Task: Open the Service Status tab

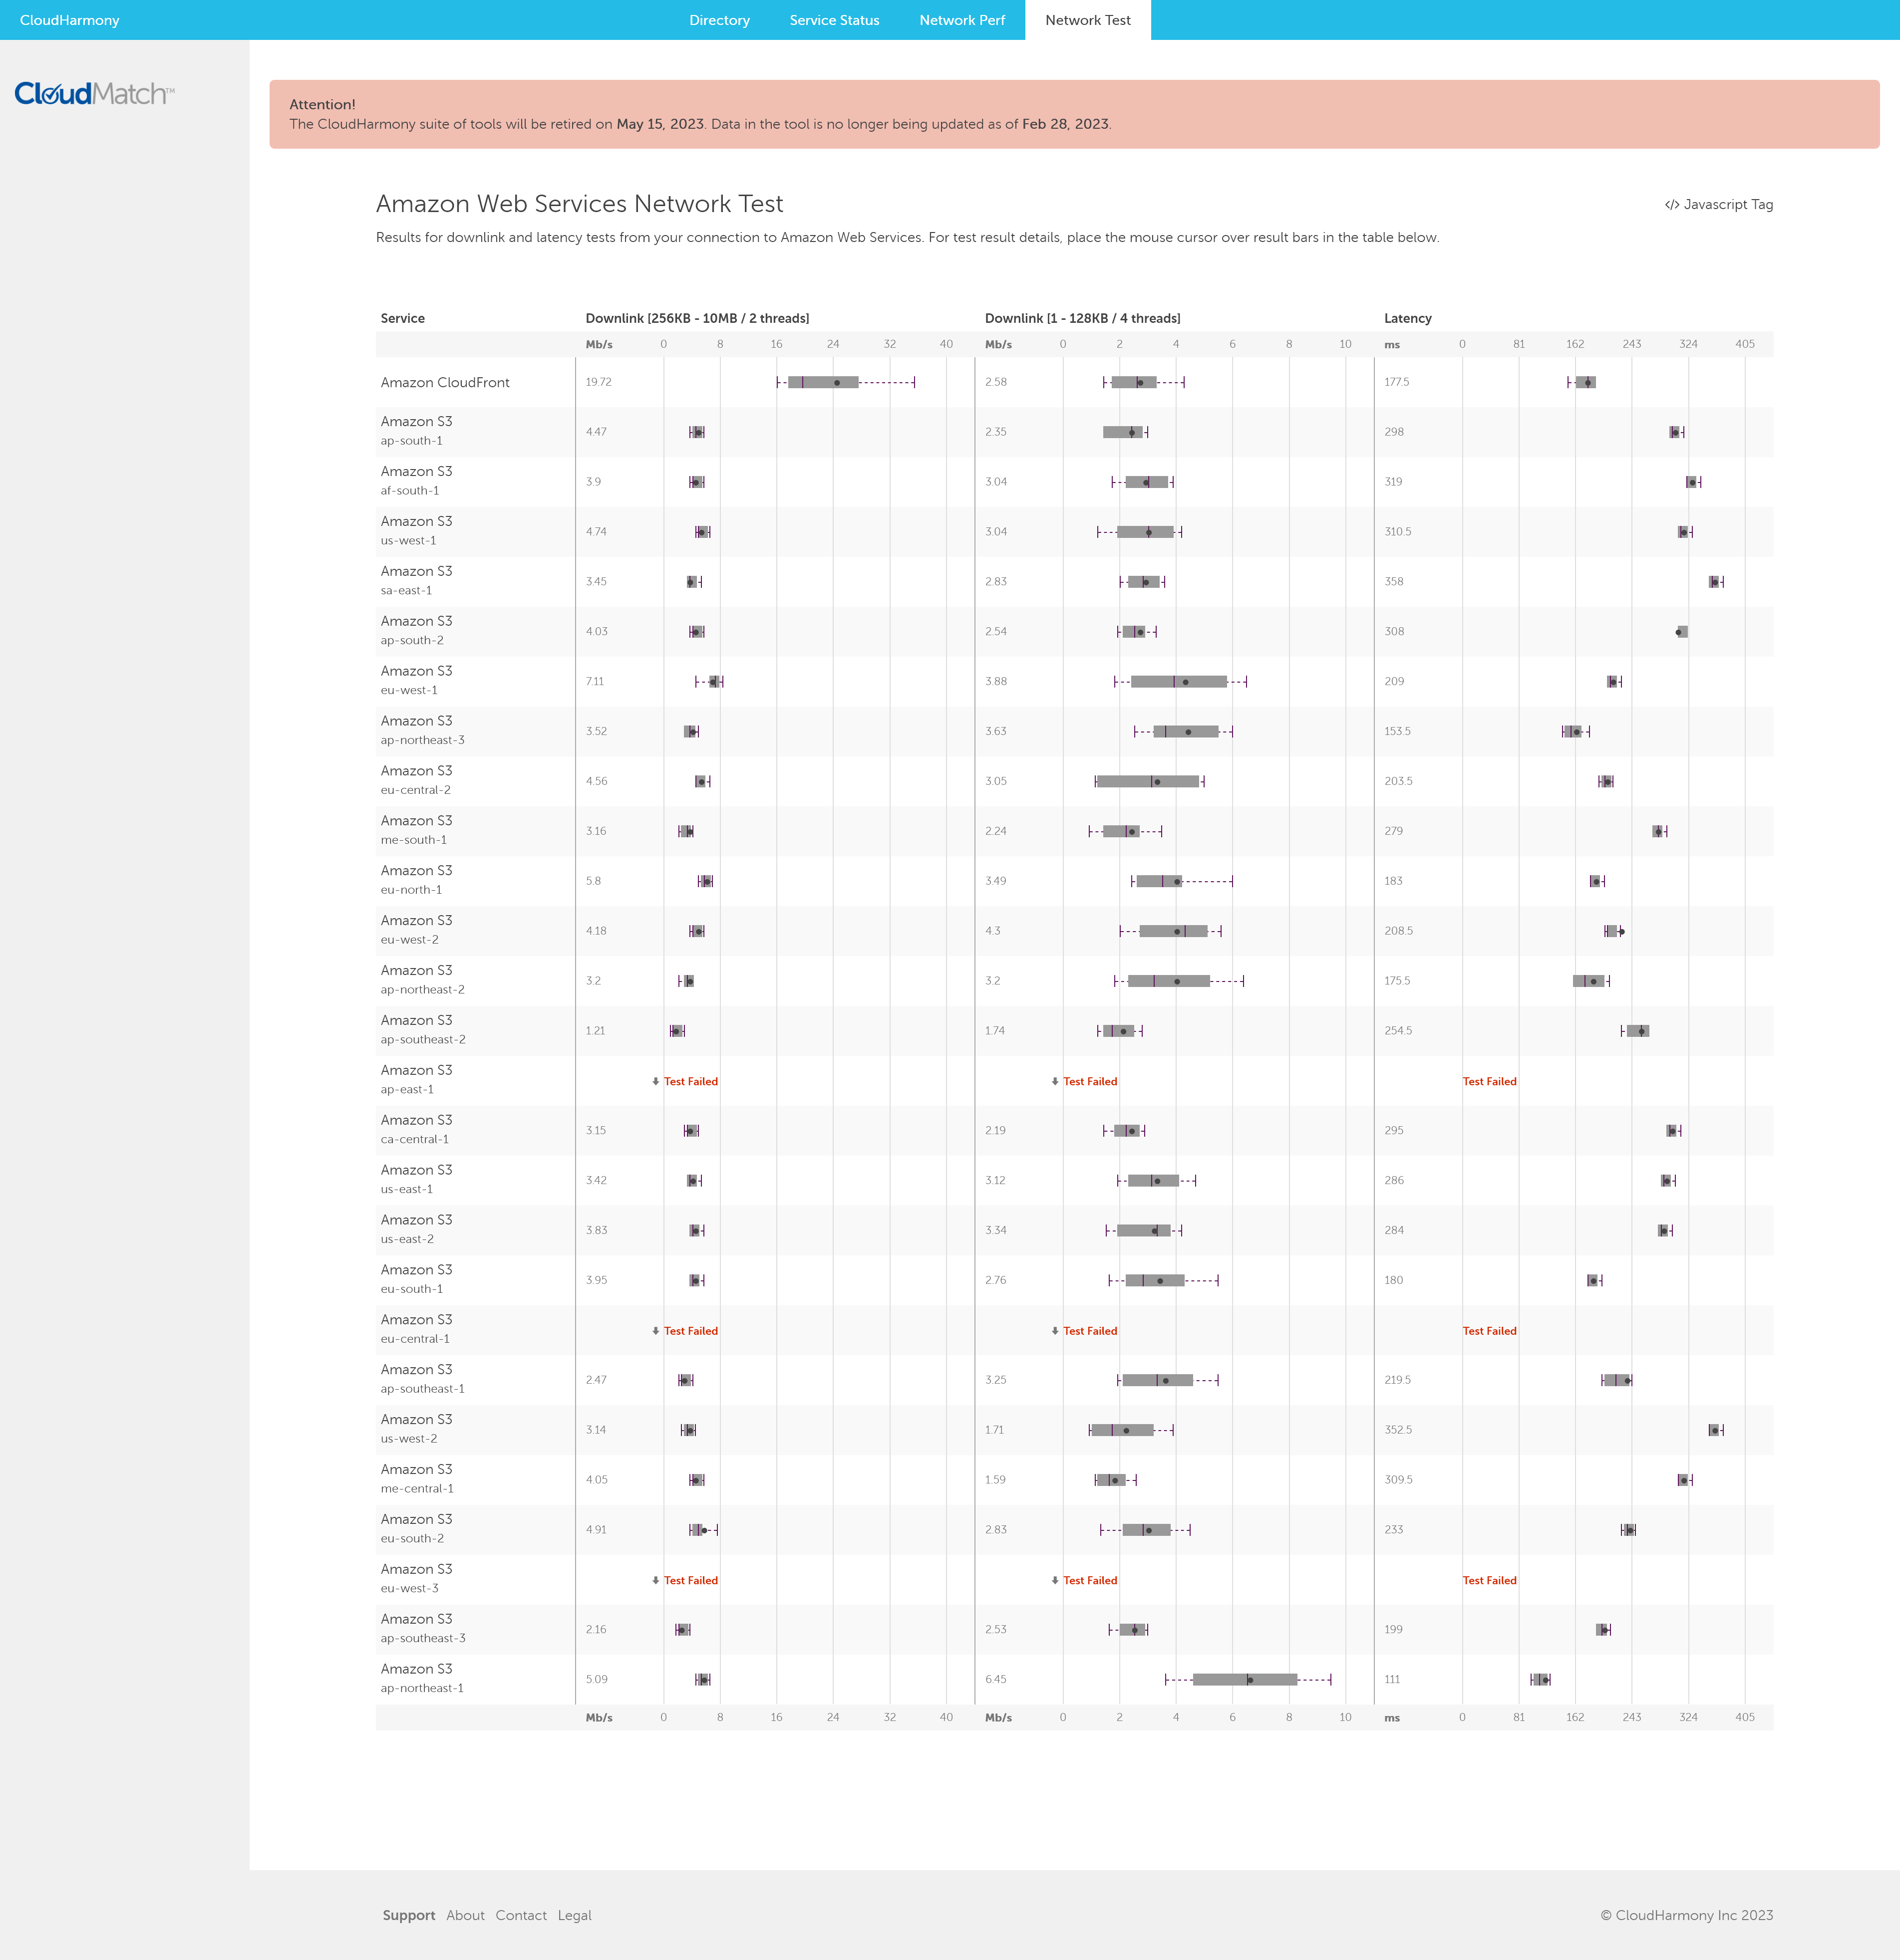Action: [x=835, y=20]
